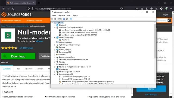Click the Device Manager back arrow icon

pos(52,19)
